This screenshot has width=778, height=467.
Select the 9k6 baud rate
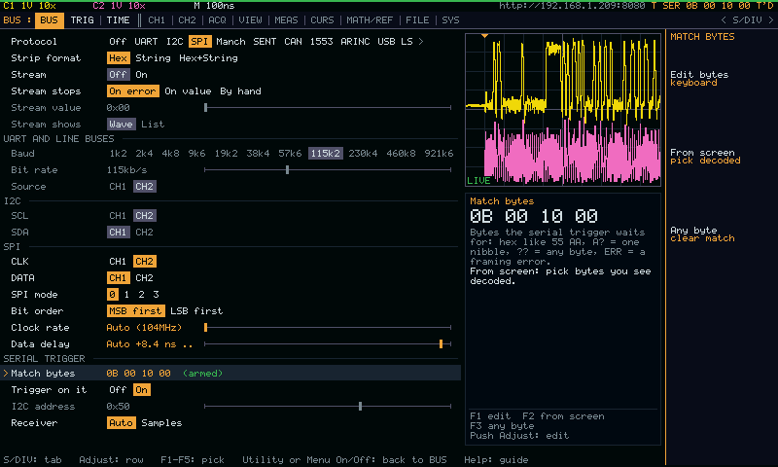tap(196, 154)
